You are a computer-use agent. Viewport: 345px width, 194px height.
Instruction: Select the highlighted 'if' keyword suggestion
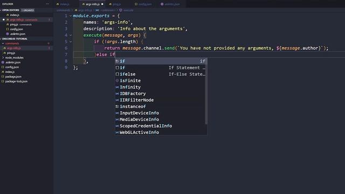pos(161,61)
